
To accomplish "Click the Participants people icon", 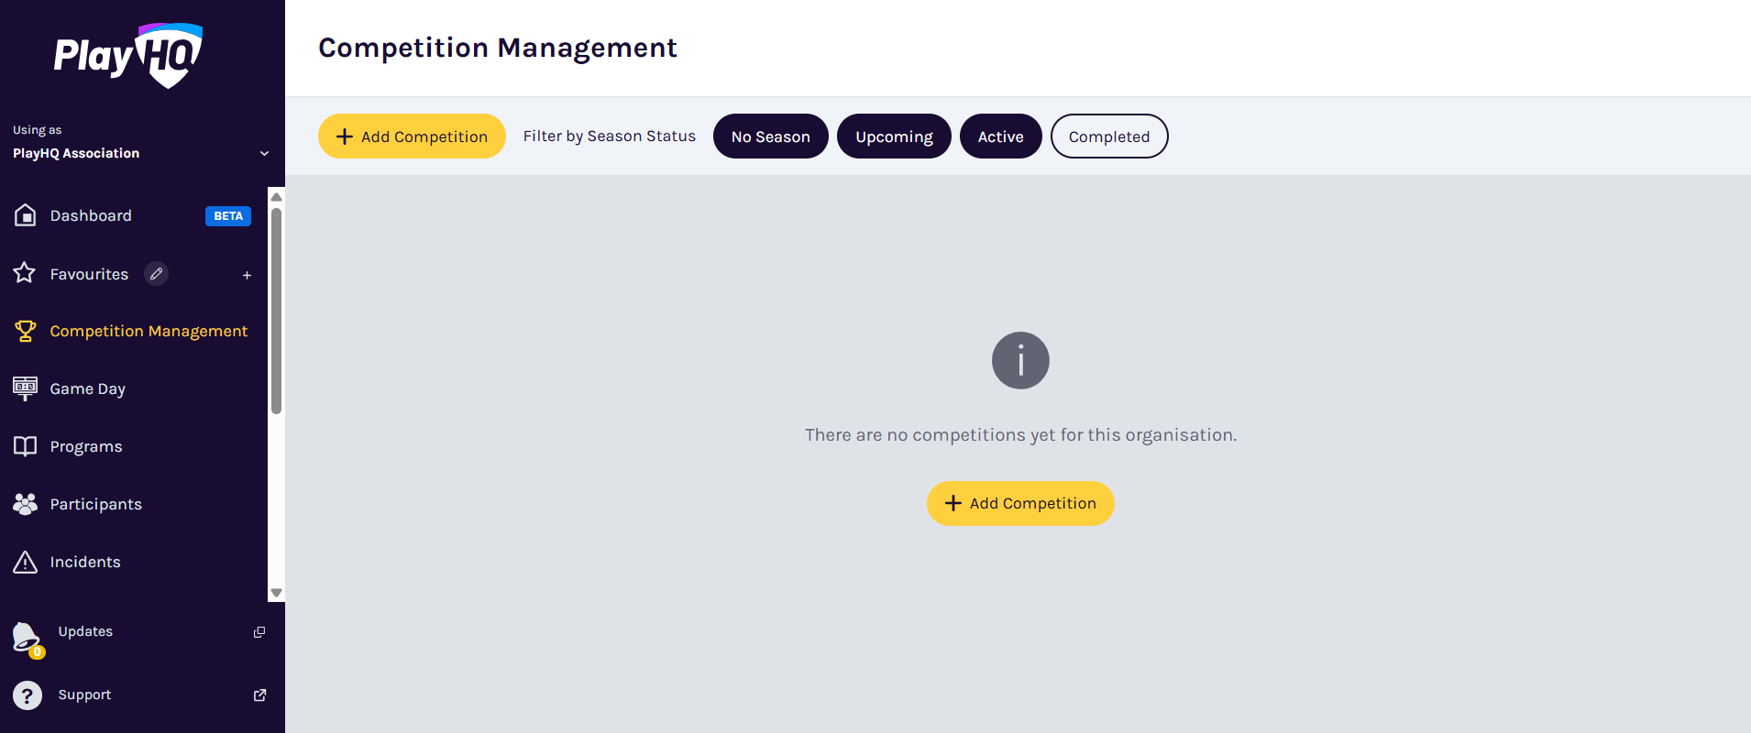I will [25, 504].
